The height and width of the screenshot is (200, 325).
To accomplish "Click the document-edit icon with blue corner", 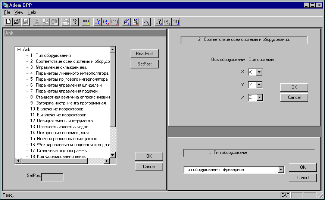I will pos(126,22).
